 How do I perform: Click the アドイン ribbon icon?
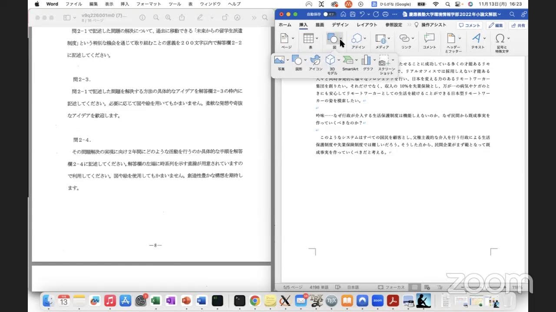pos(357,39)
